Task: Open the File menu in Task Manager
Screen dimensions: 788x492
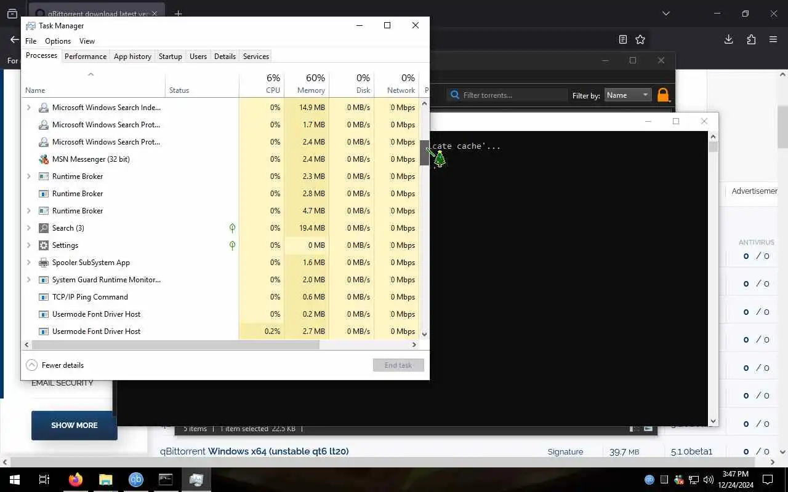Action: [x=31, y=41]
